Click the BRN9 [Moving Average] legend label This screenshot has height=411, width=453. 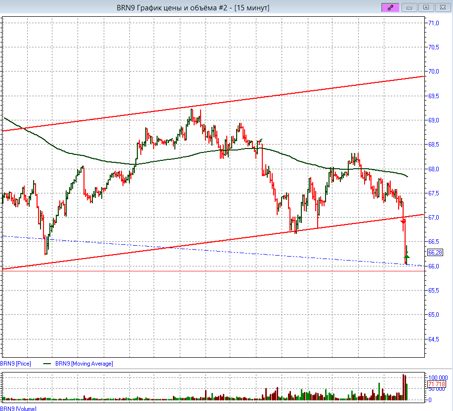tap(84, 364)
